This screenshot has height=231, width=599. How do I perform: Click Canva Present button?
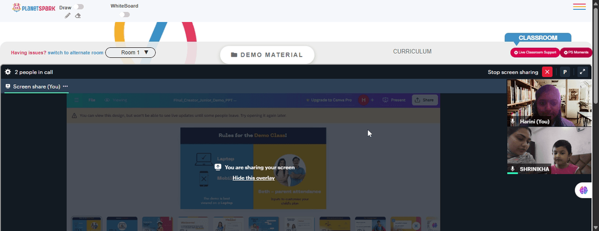(x=394, y=100)
